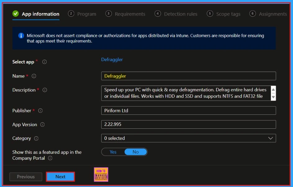The height and width of the screenshot is (187, 293).
Task: Click the info icon beside Category
Action: coord(36,138)
